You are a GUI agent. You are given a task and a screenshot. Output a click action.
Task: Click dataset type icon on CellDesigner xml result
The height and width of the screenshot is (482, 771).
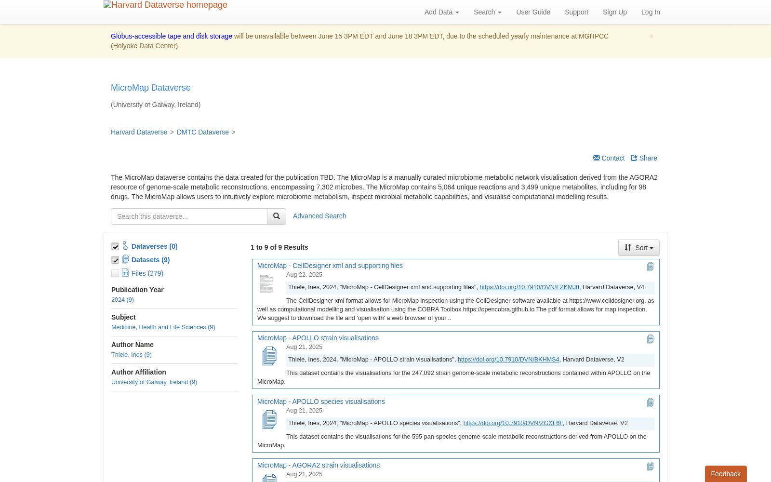coord(650,267)
